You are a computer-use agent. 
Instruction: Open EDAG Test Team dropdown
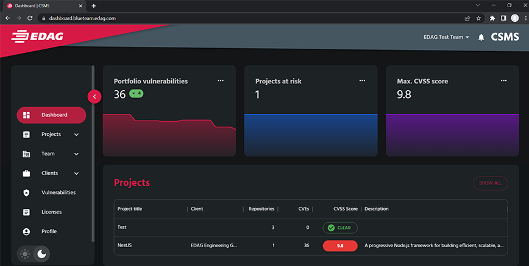tap(446, 37)
